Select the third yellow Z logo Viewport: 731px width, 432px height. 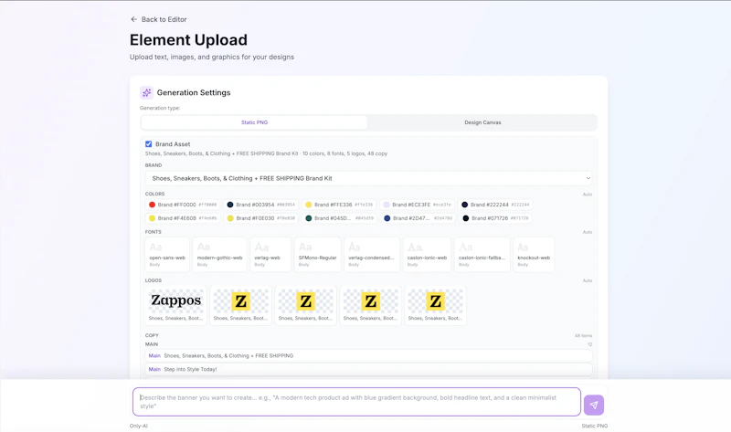370,305
